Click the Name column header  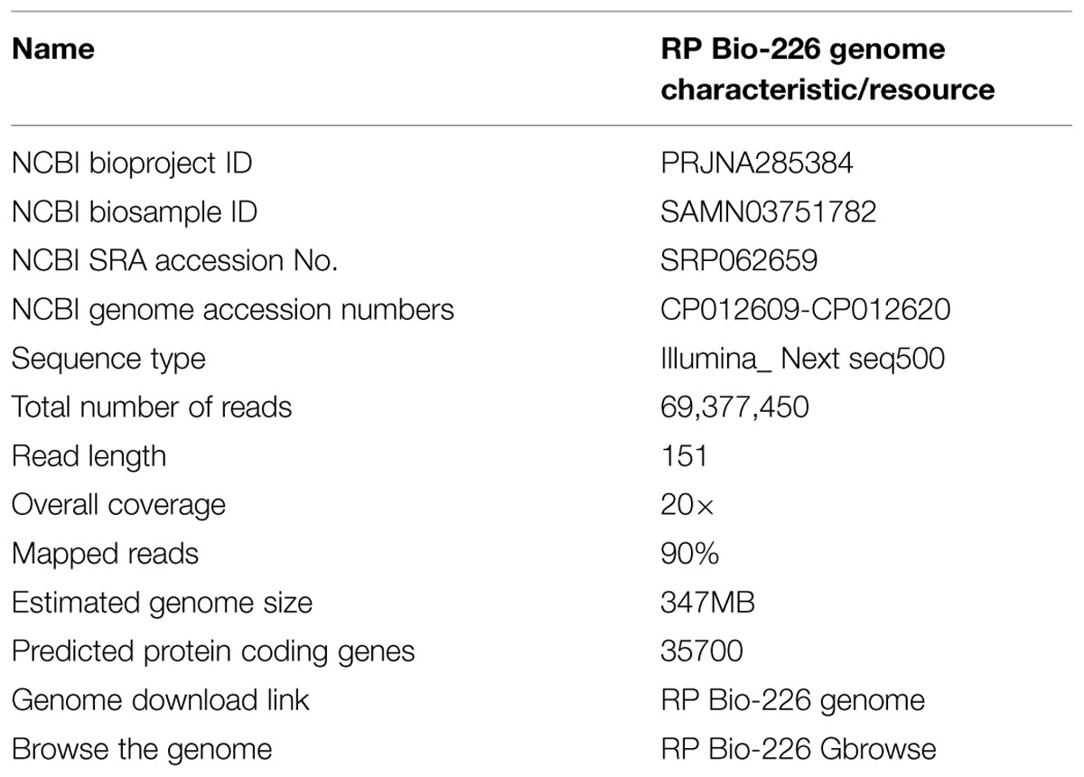point(53,49)
